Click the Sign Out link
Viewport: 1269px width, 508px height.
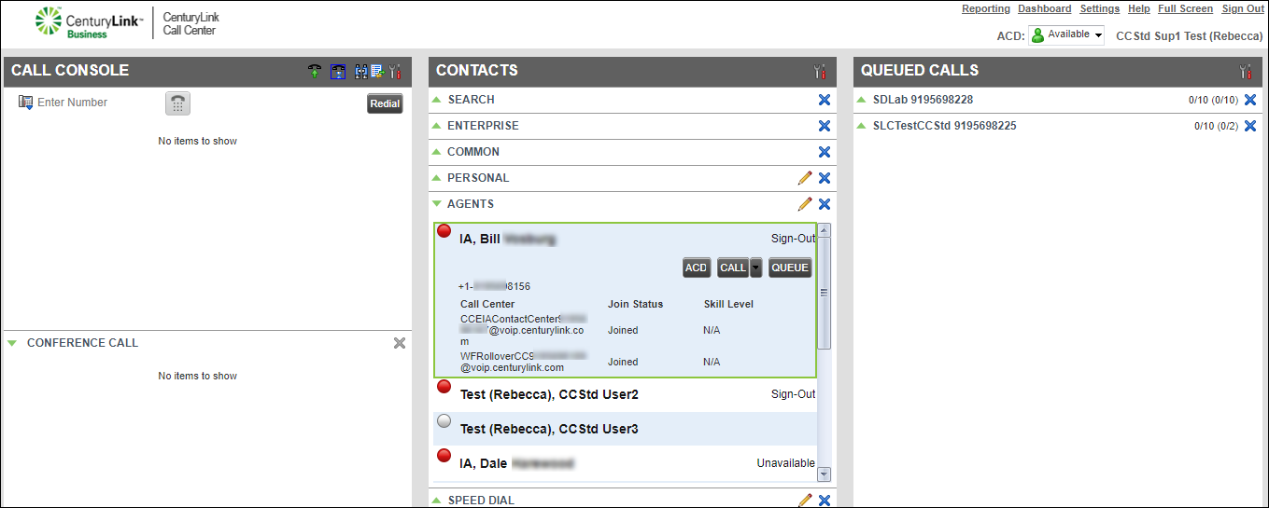(1243, 8)
